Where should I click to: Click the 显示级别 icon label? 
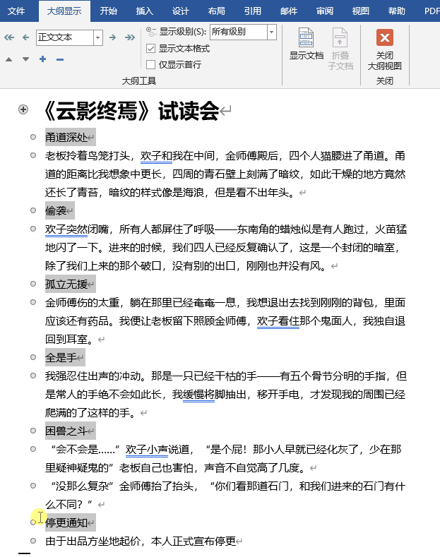click(x=151, y=32)
